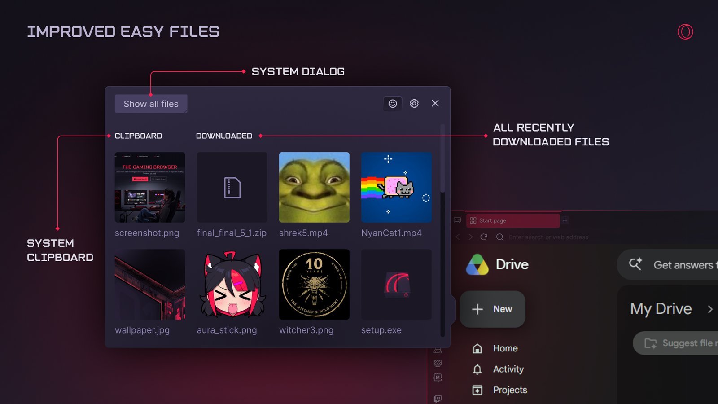Click the sidebar icon above striped box
The image size is (718, 404).
[x=438, y=351]
